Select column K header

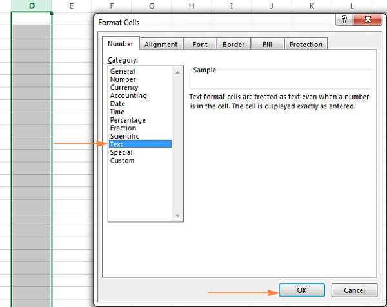(x=312, y=6)
